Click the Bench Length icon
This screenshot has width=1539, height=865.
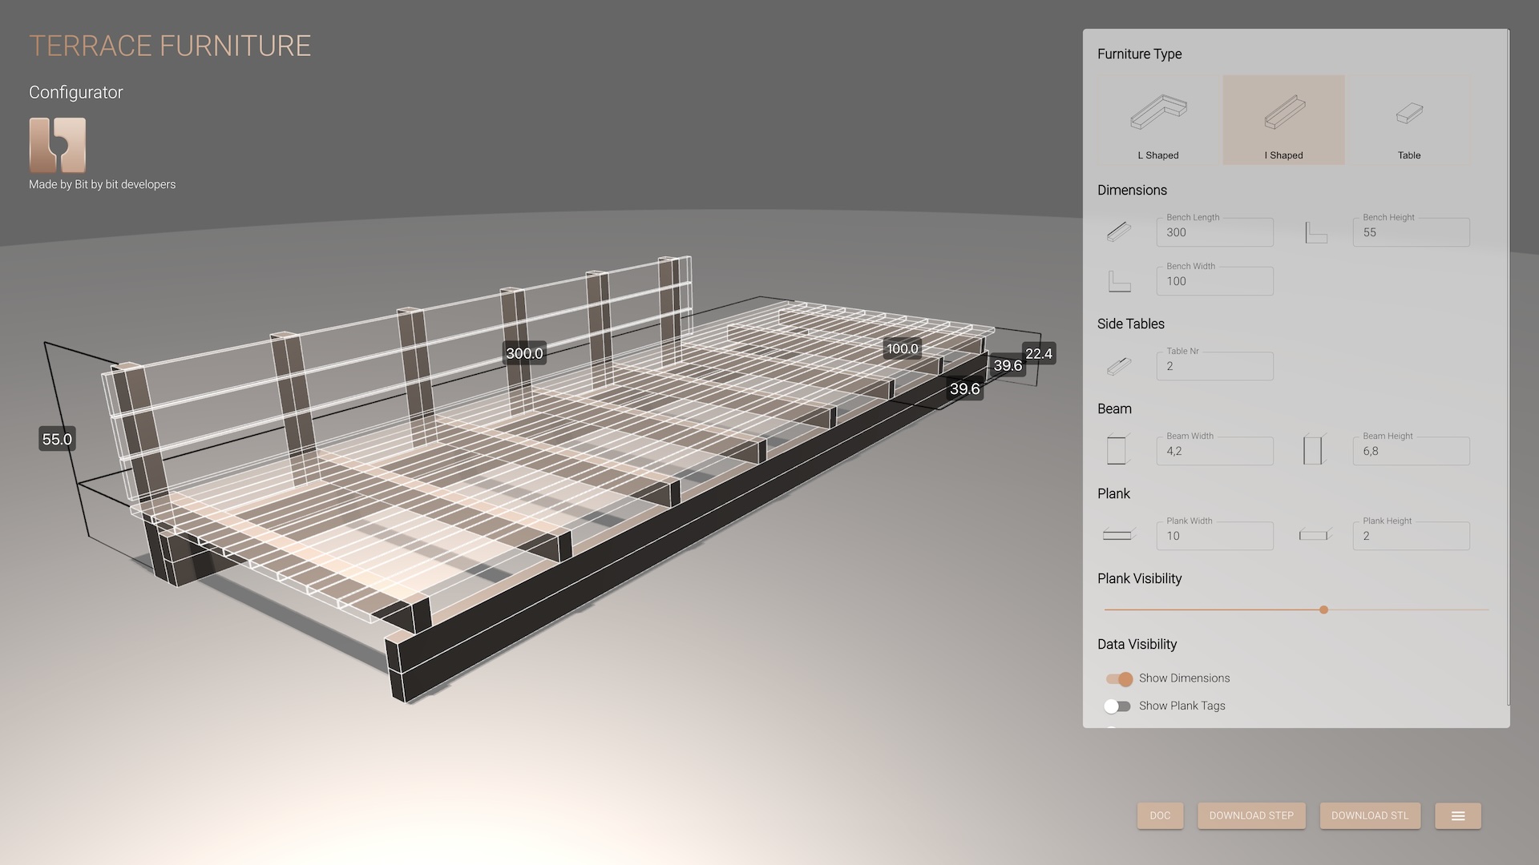(1119, 232)
